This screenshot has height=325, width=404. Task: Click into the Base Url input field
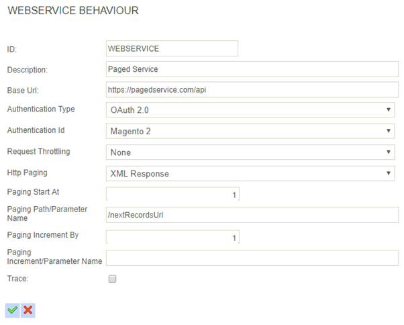click(252, 89)
